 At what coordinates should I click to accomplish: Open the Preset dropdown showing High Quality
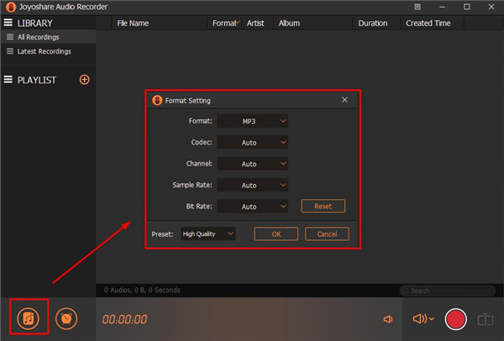click(208, 234)
